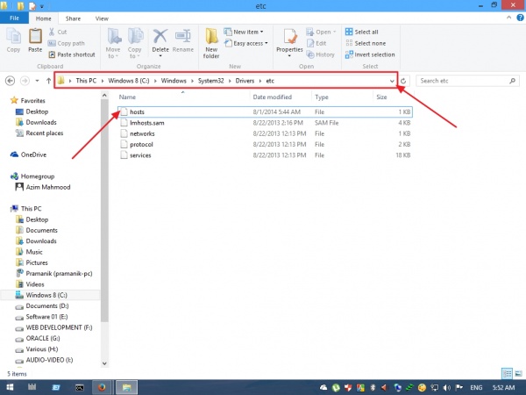Image resolution: width=526 pixels, height=395 pixels.
Task: Click the Delete red X icon
Action: pyautogui.click(x=160, y=36)
